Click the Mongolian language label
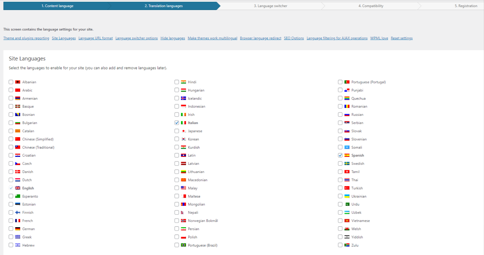484x255 pixels. 196,205
